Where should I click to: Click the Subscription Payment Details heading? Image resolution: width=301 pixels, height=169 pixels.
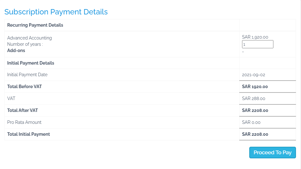pyautogui.click(x=56, y=12)
